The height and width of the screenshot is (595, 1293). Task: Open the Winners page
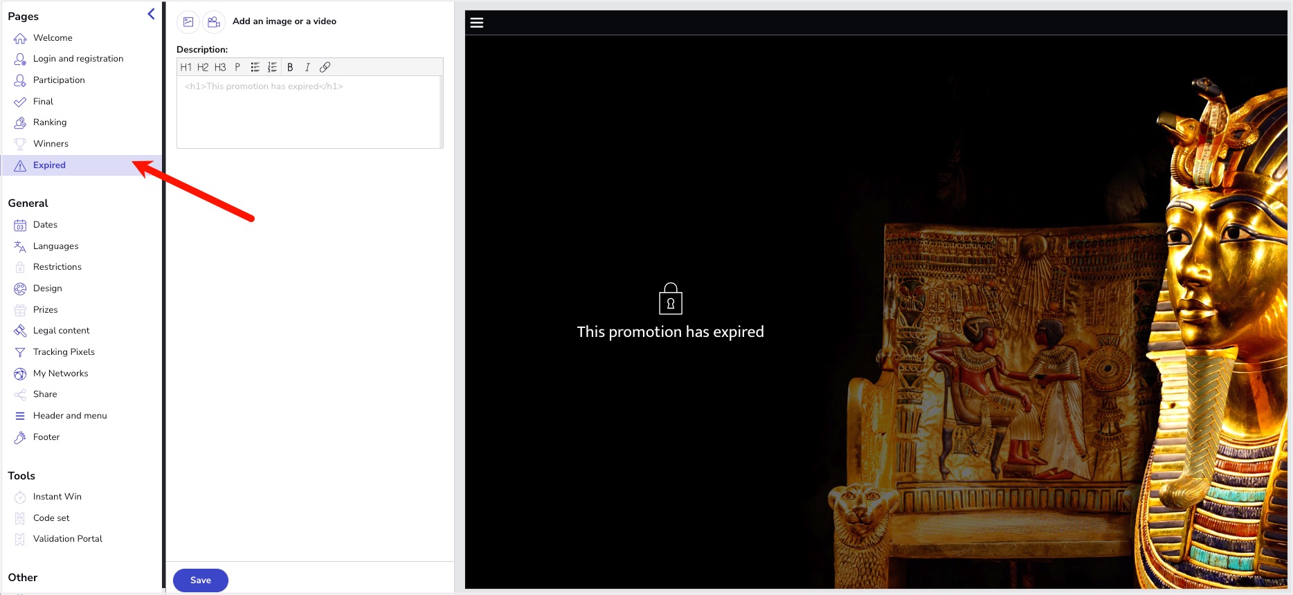point(51,144)
